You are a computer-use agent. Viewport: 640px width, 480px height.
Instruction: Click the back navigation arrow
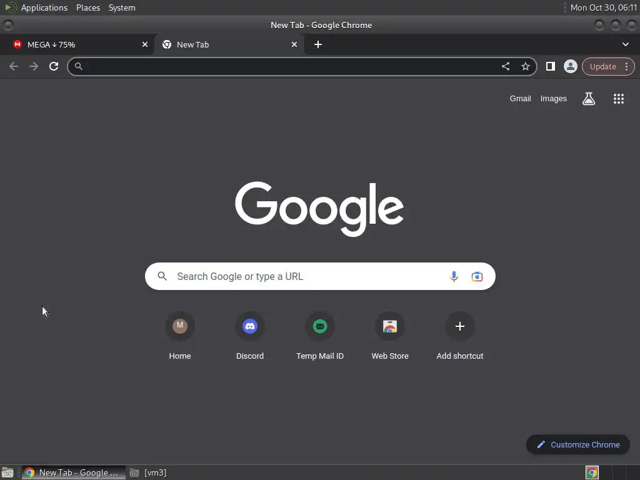[x=14, y=66]
